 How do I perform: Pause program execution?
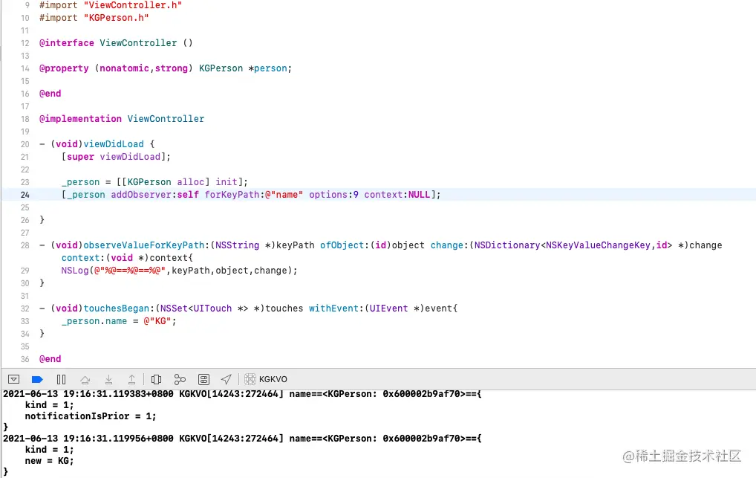(61, 380)
